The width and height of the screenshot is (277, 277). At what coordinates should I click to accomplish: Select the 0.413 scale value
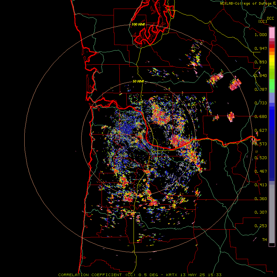(261, 185)
